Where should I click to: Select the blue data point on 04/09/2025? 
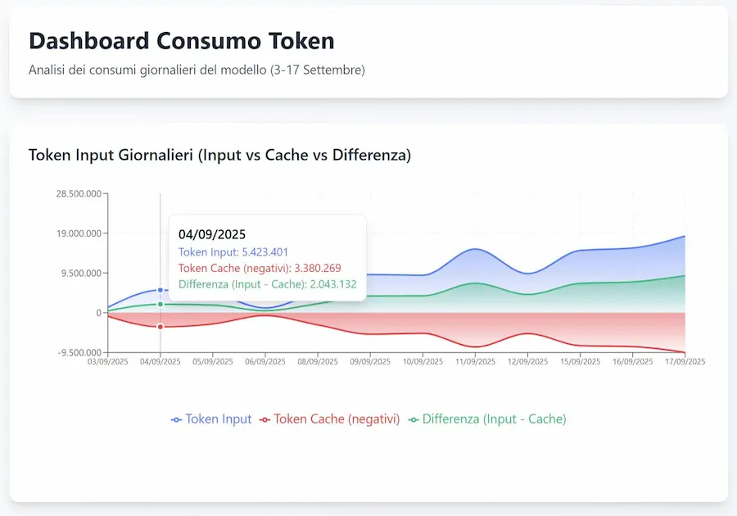pos(161,290)
